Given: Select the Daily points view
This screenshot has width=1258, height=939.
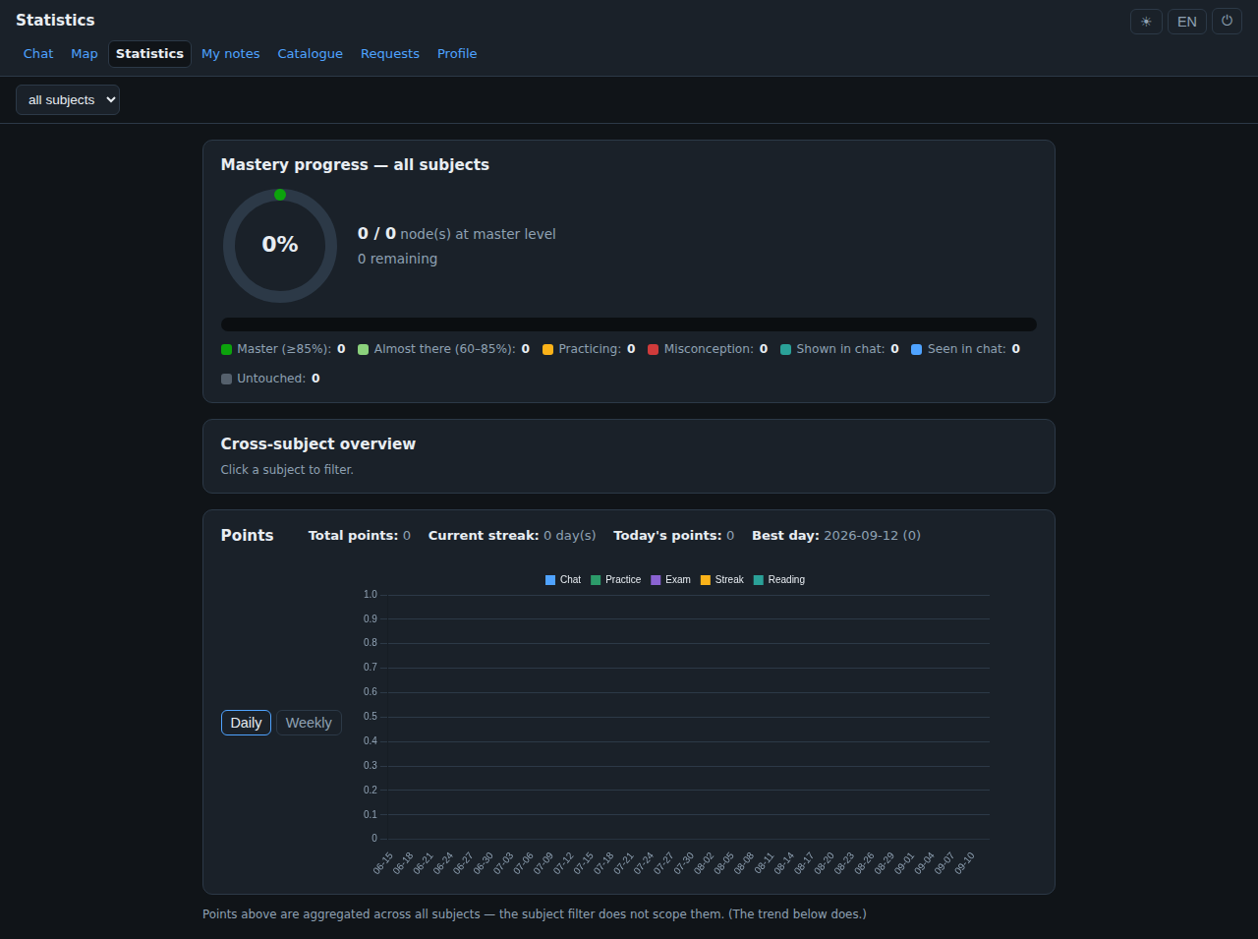Looking at the screenshot, I should 246,723.
